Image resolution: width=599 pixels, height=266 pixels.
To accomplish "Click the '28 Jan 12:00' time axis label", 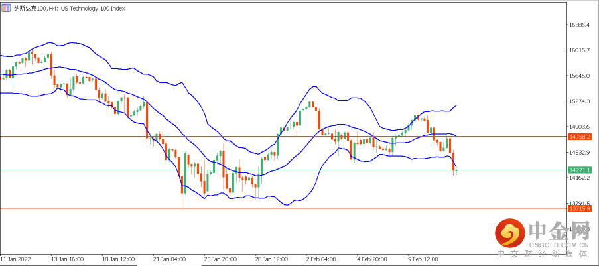I will pos(271,259).
